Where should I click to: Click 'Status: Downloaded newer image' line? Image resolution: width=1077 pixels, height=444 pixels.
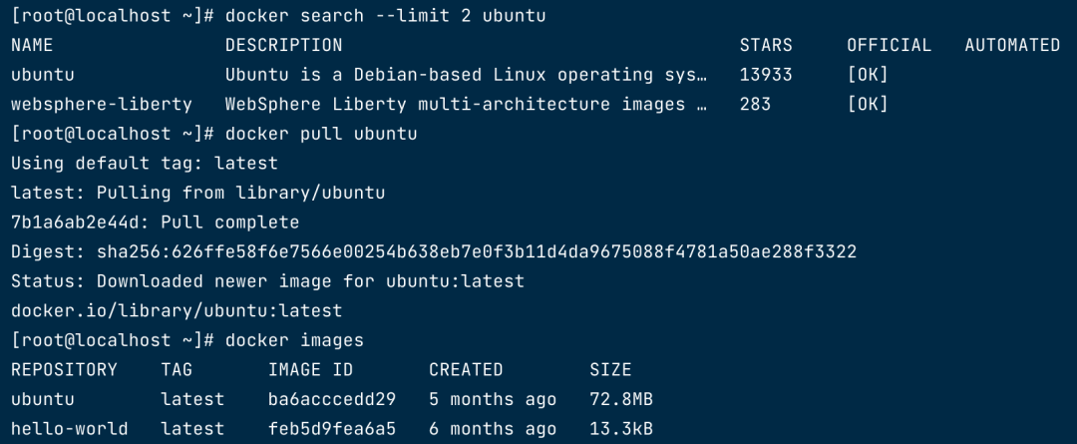267,281
